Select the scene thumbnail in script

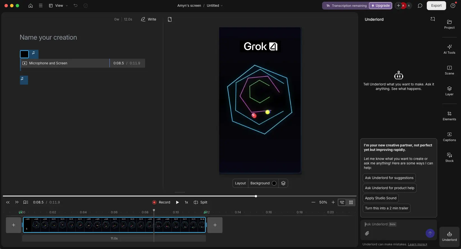(24, 54)
